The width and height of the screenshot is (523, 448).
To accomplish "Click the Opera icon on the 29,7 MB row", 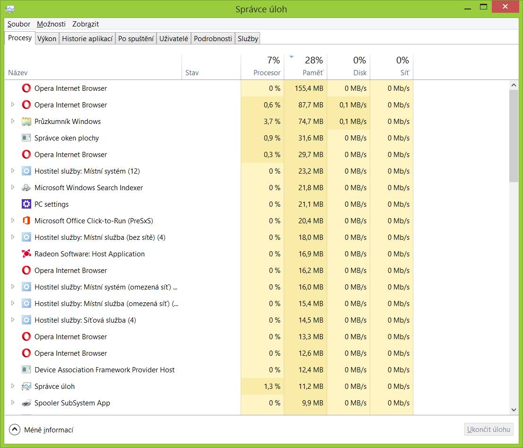I will pos(26,154).
